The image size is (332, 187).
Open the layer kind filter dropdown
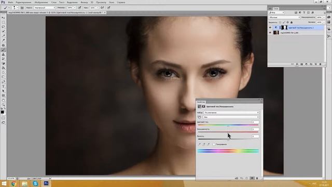276,12
